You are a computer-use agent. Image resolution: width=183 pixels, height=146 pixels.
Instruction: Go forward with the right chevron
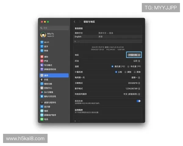pyautogui.click(x=80, y=22)
